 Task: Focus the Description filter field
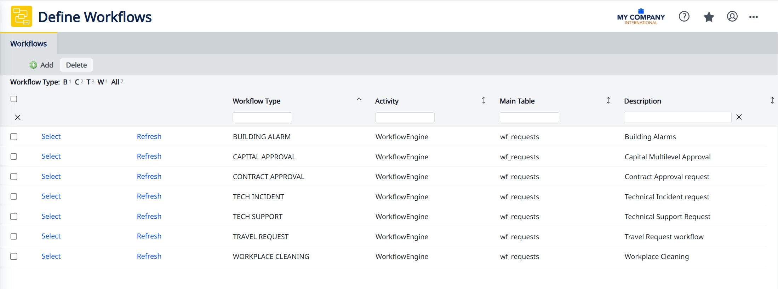point(677,117)
